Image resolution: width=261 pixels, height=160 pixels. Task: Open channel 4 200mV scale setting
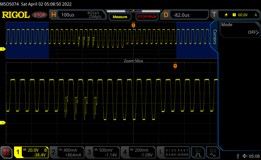(x=141, y=150)
